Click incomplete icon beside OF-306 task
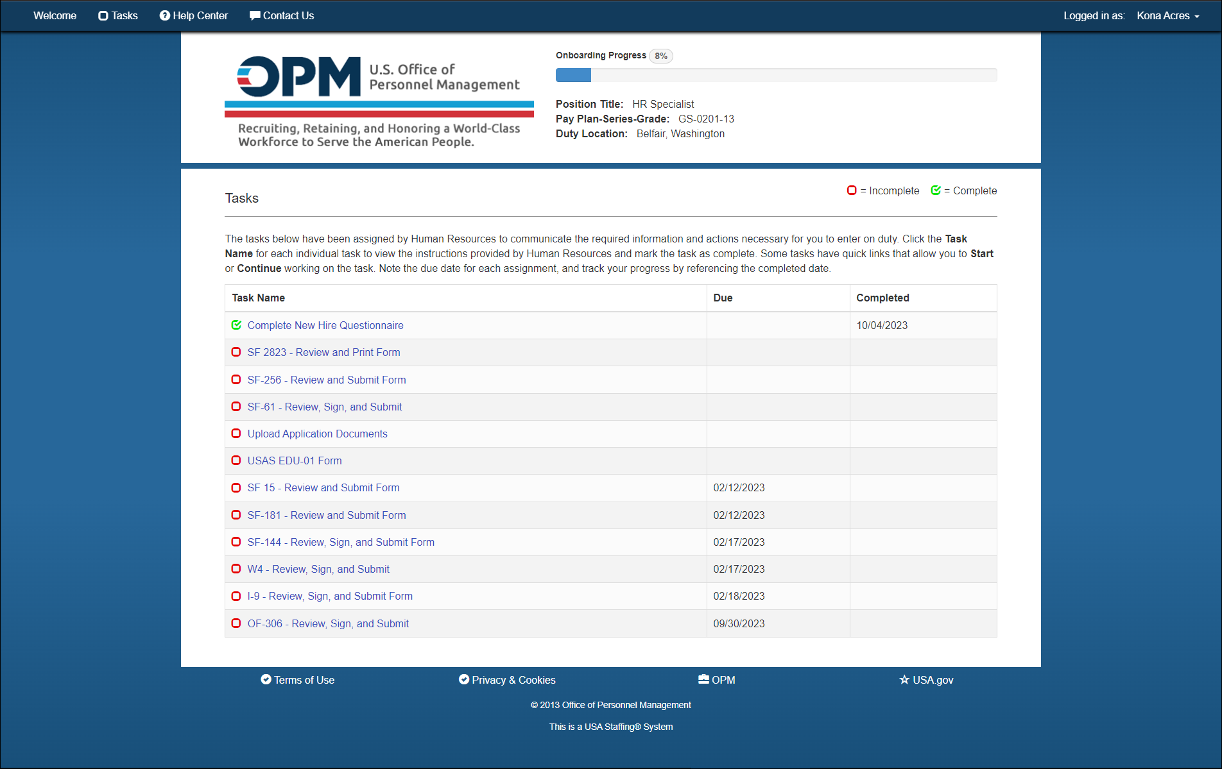 pyautogui.click(x=236, y=623)
